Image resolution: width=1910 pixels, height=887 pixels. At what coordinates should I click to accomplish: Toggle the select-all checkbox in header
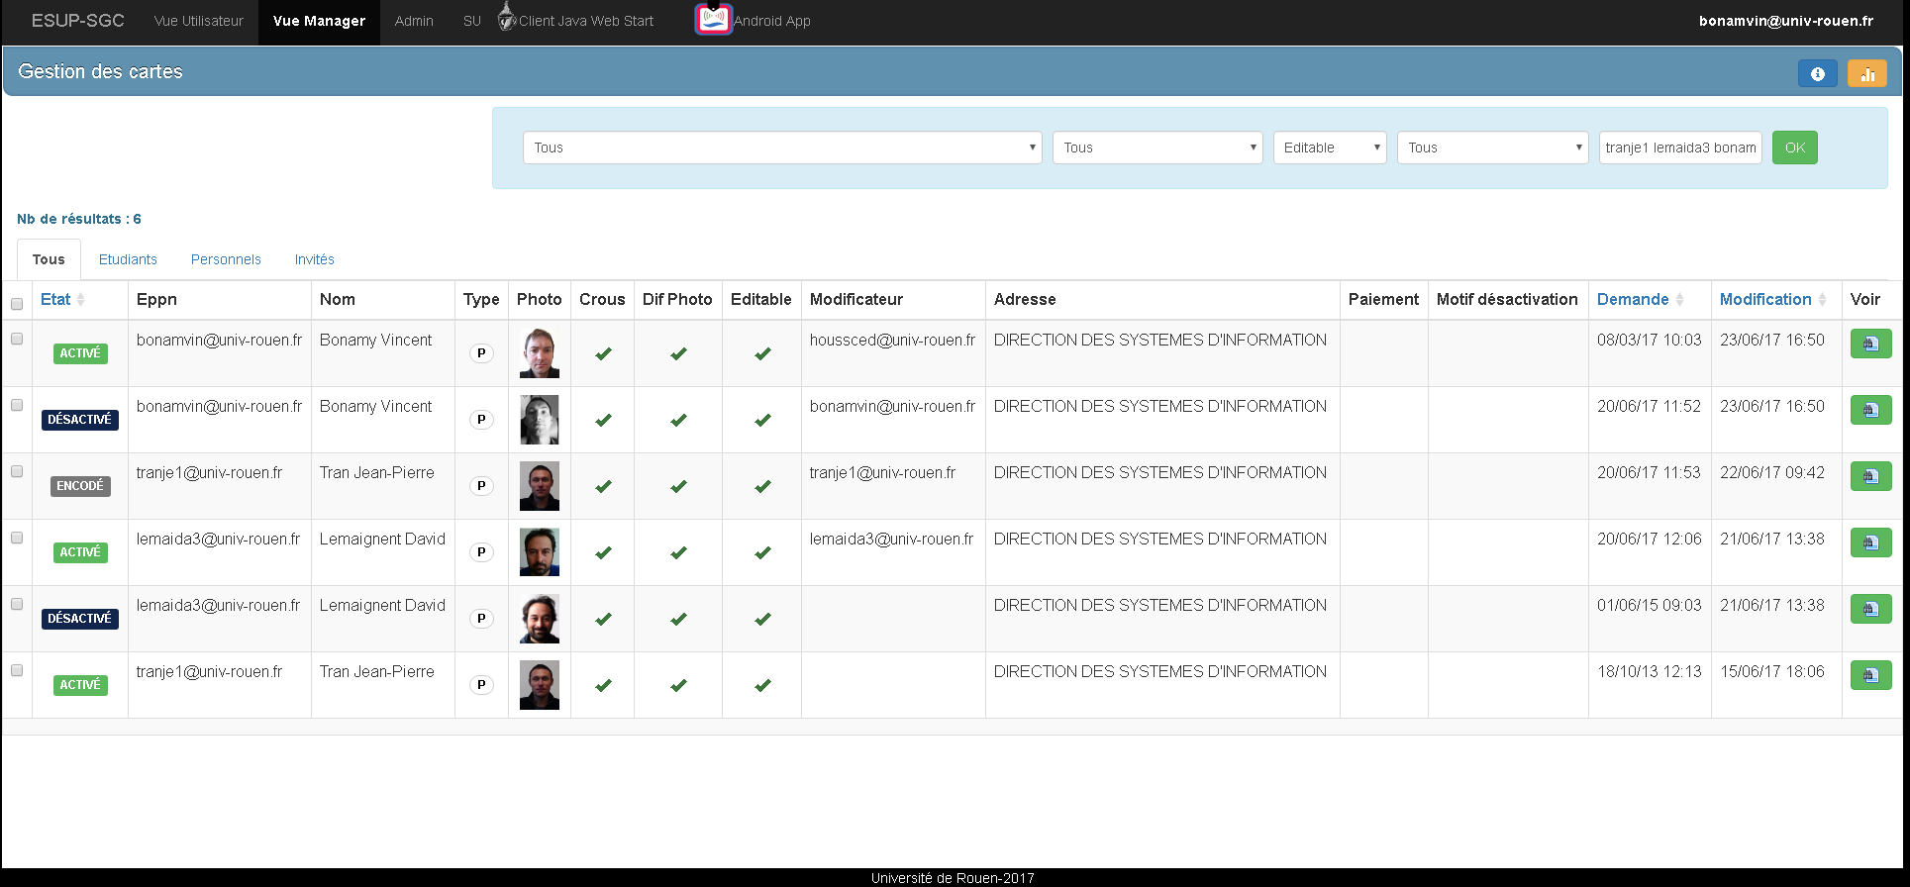17,304
